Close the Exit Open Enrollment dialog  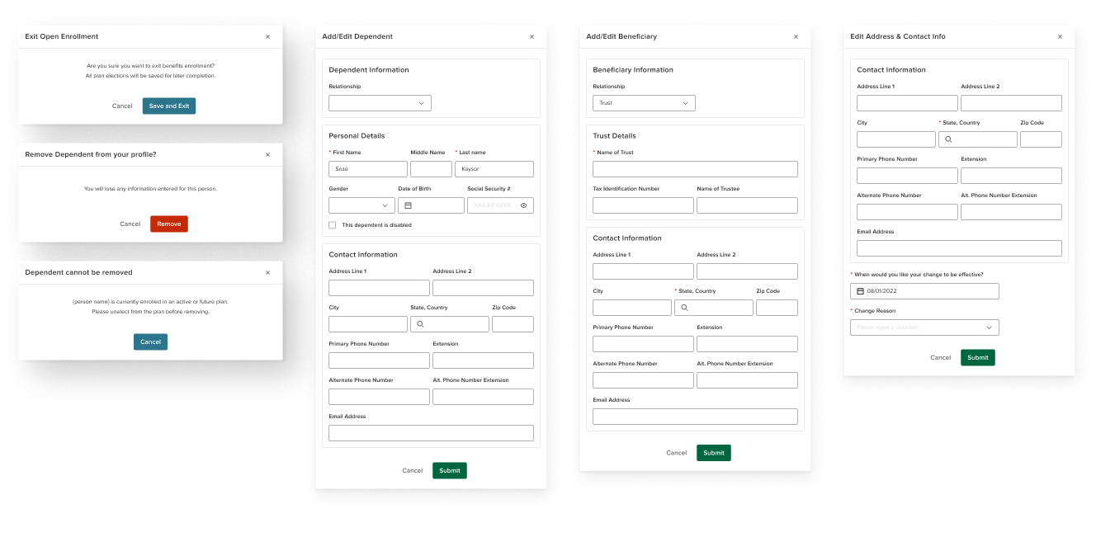coord(267,36)
